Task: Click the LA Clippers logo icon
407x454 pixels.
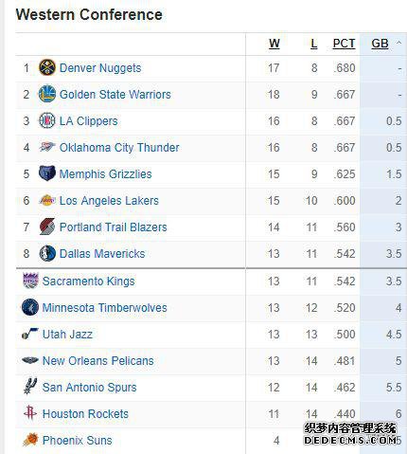Action: 47,120
